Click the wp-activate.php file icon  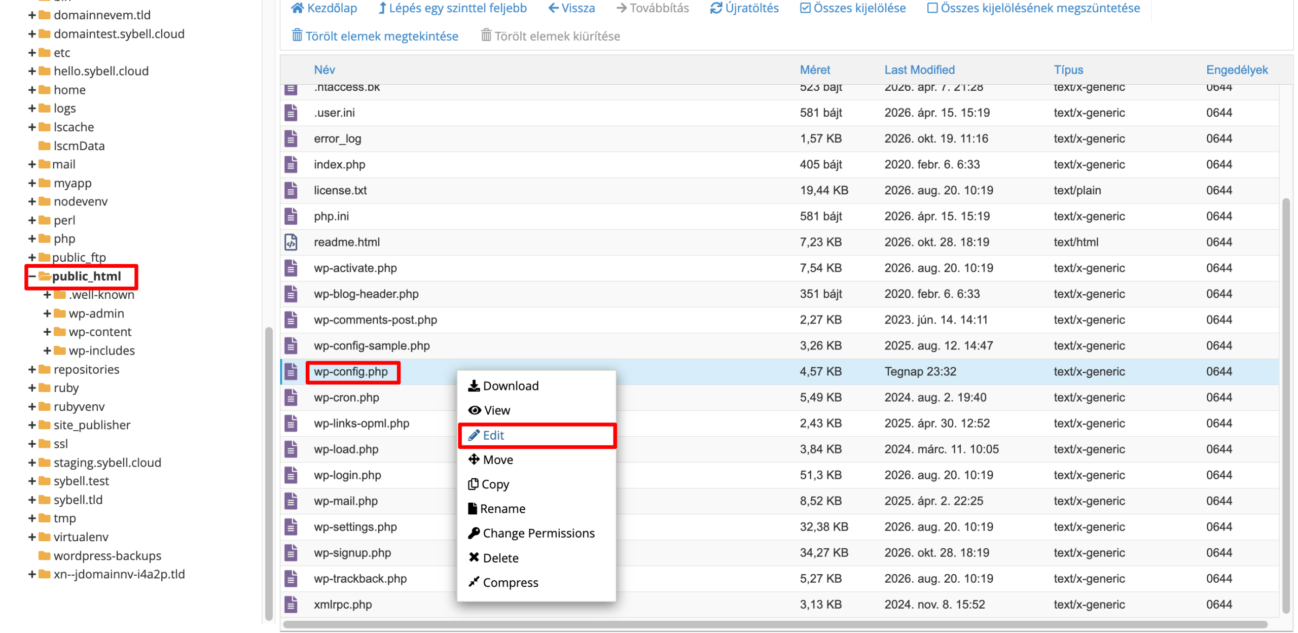click(x=291, y=268)
